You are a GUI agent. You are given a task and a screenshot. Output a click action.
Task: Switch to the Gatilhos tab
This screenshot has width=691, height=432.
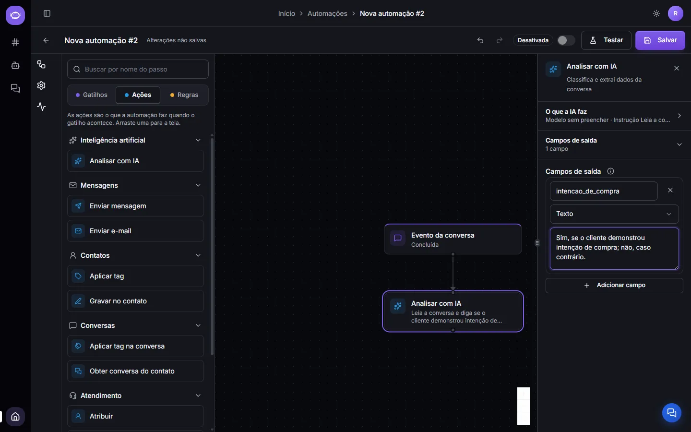coord(92,95)
